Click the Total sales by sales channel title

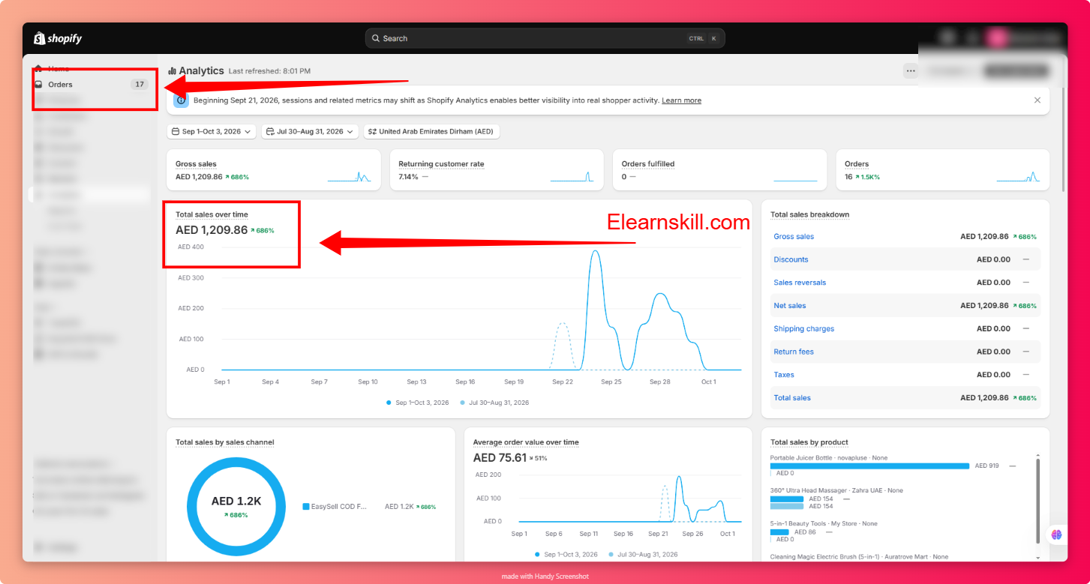(224, 442)
